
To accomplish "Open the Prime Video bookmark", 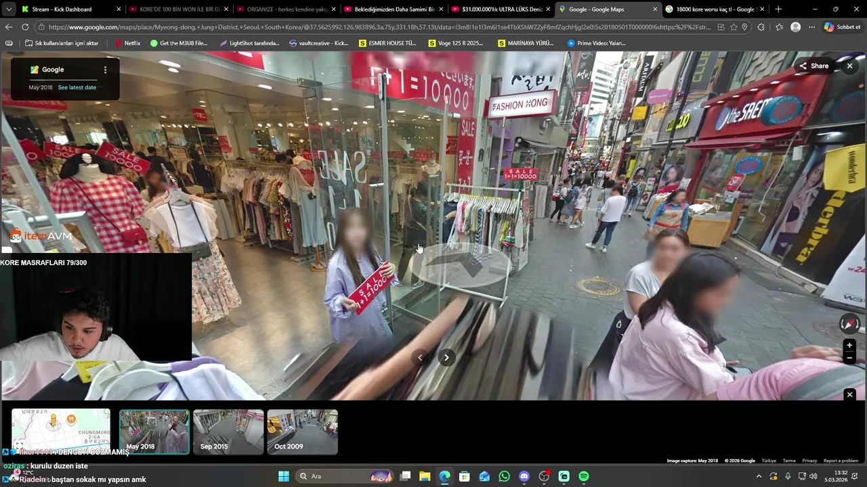I will pos(597,43).
